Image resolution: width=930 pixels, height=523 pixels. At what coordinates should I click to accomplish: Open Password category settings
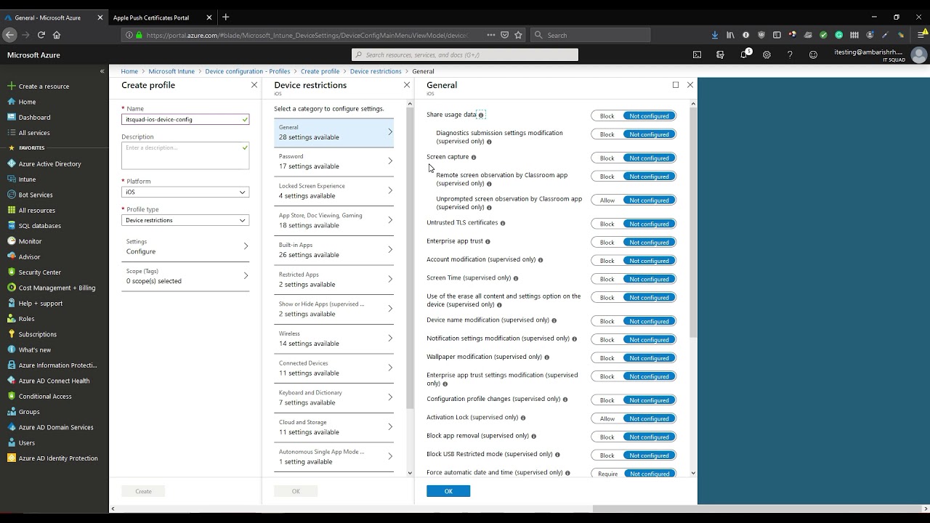(333, 161)
